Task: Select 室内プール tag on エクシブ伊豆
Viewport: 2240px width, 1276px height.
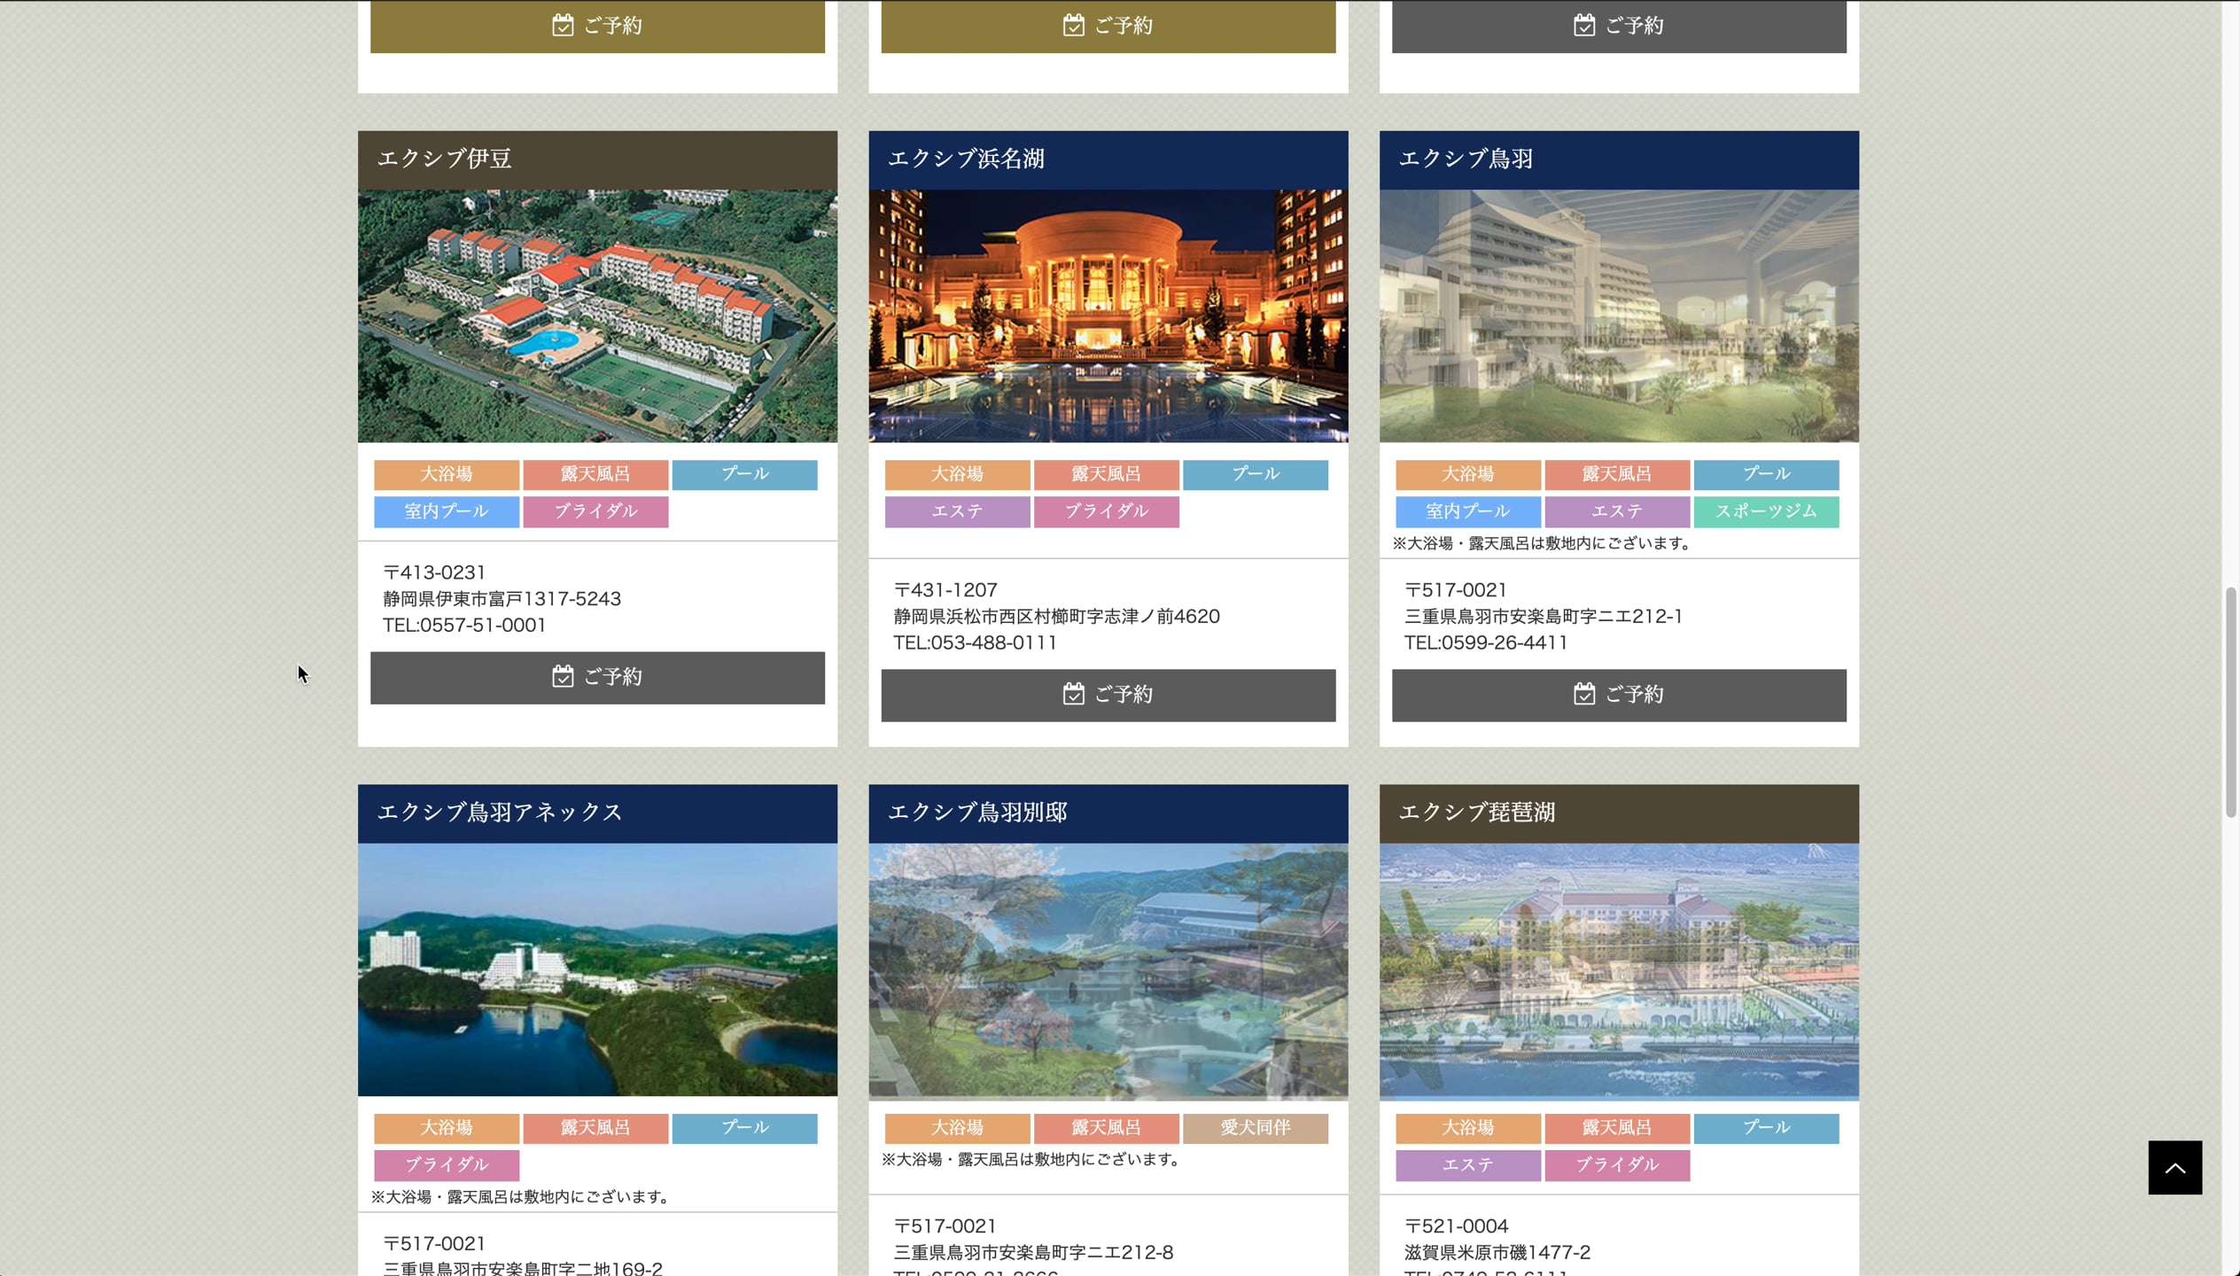Action: click(446, 511)
